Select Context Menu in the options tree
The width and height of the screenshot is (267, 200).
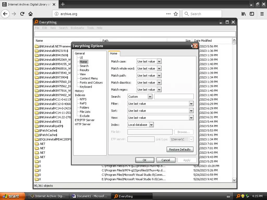tap(89, 78)
